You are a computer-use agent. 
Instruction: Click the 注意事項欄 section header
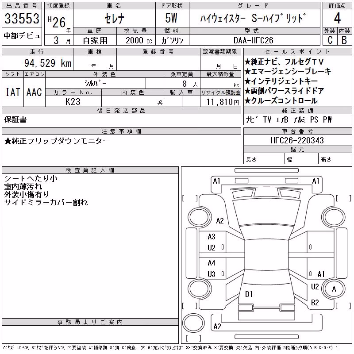coord(121,131)
